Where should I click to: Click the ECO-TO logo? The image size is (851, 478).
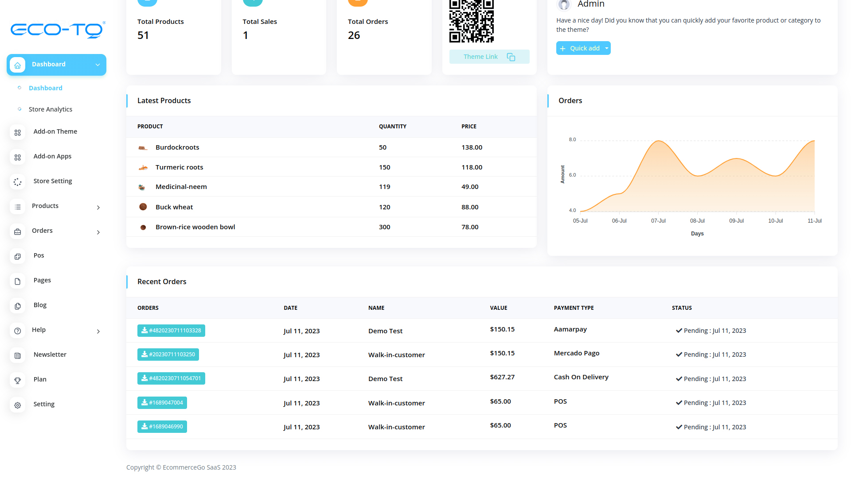tap(58, 30)
